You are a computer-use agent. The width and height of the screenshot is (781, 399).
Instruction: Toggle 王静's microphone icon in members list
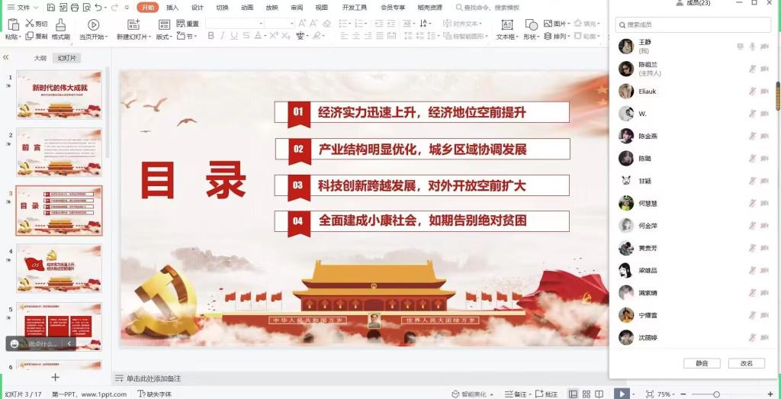(752, 47)
